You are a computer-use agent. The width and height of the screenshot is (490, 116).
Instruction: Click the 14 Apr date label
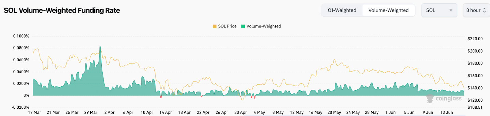[166, 112]
